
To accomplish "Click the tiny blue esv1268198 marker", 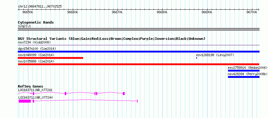I will [197, 58].
